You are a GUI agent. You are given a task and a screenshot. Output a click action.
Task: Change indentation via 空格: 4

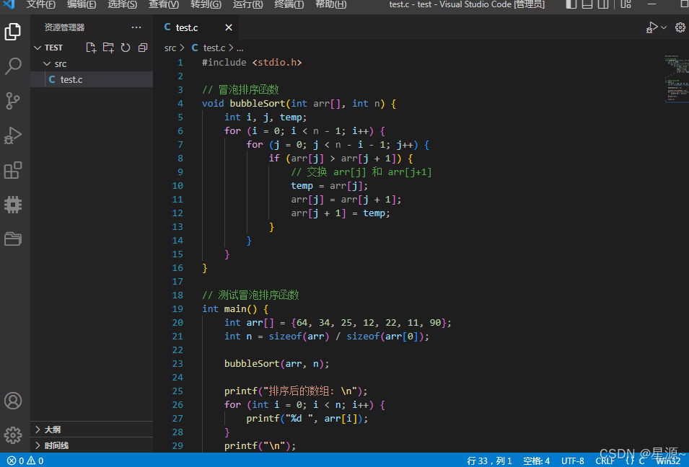pyautogui.click(x=537, y=461)
